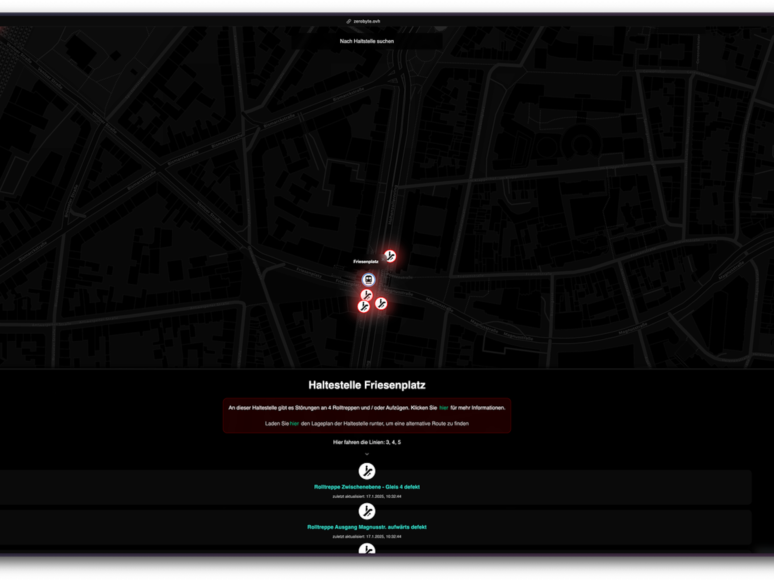Click the 'Haltestelle Friesenplatz' heading
774x581 pixels.
coord(367,385)
